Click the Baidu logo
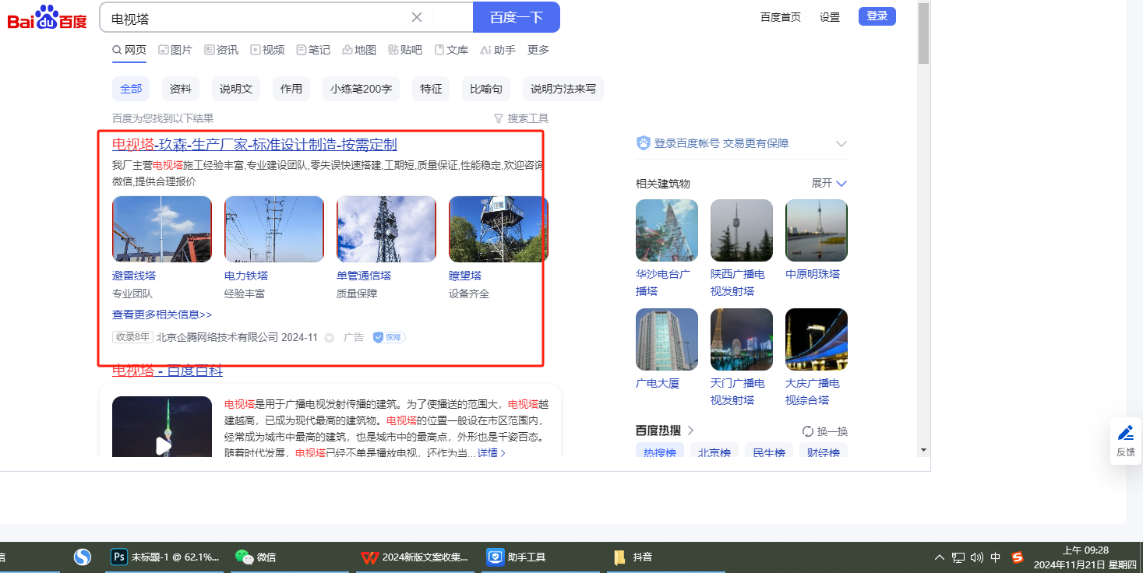Screen dimensions: 1143x573 point(47,17)
